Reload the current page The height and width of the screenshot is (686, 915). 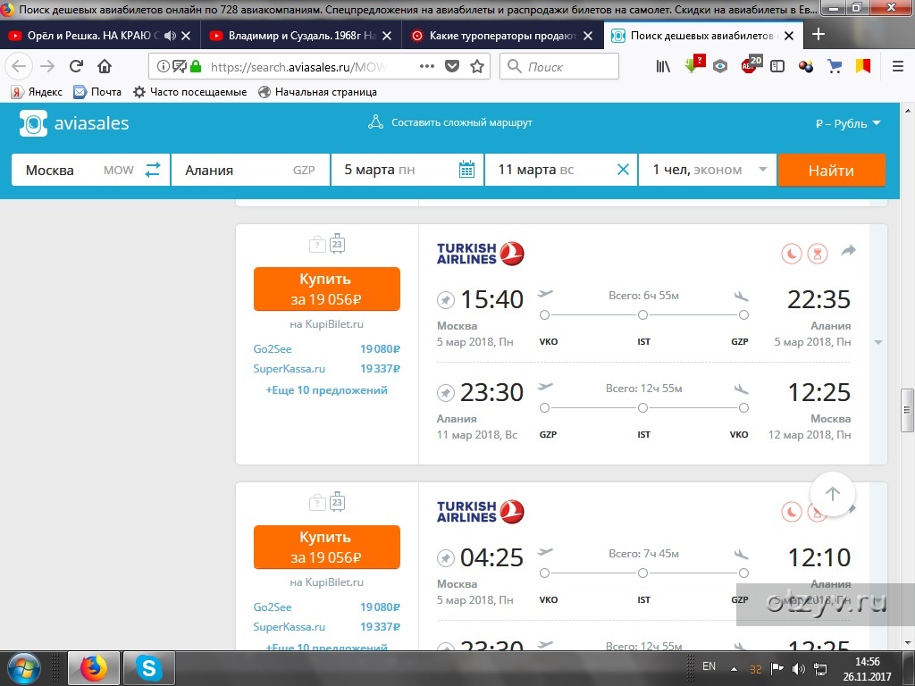click(76, 66)
